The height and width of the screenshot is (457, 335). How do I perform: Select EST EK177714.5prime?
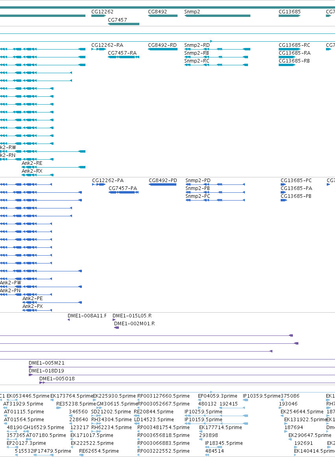[x=220, y=427]
